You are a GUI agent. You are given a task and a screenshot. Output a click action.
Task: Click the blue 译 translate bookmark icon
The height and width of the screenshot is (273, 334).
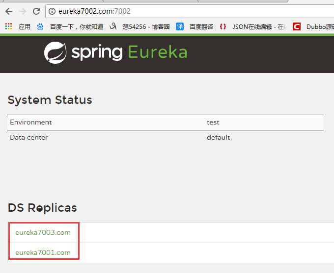click(x=180, y=26)
